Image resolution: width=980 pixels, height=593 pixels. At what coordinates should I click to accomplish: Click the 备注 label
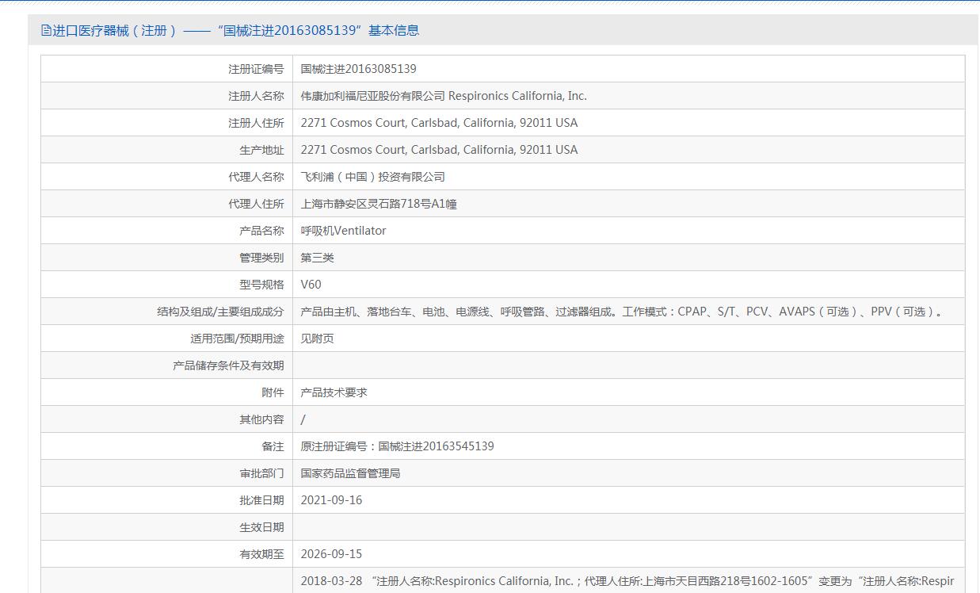point(273,446)
